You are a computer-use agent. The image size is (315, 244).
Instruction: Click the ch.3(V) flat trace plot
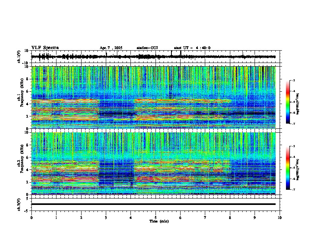click(156, 205)
